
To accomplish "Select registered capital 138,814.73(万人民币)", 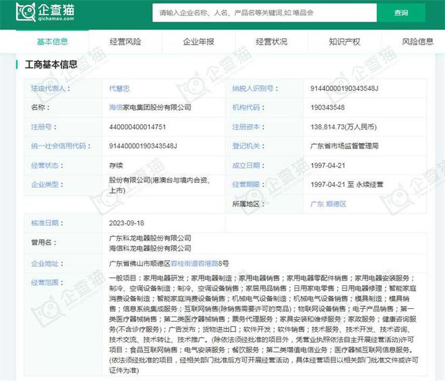I will (343, 127).
